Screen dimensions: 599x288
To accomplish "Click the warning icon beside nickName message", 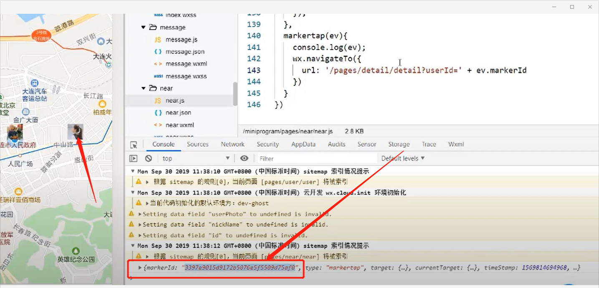I will coord(132,224).
